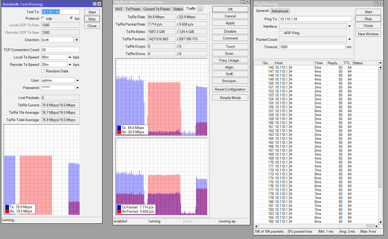The image size is (388, 239).
Task: Stop the running Ping
Action: click(x=368, y=19)
